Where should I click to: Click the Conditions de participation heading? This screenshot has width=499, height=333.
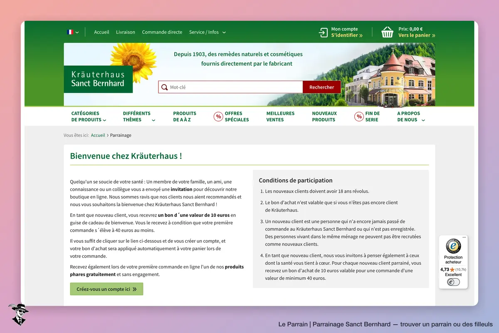coord(296,180)
